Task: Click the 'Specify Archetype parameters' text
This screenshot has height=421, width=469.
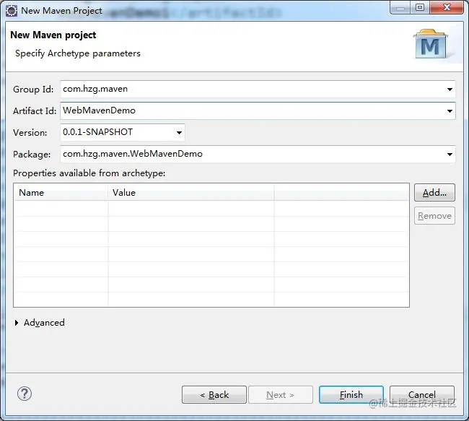Action: point(78,53)
